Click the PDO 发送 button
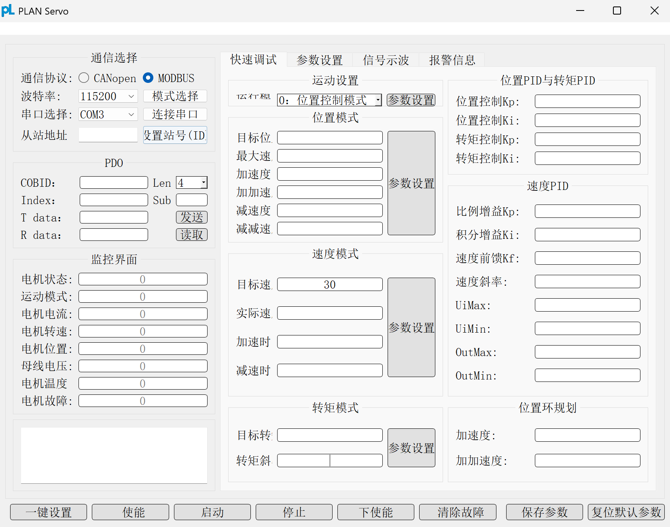This screenshot has height=527, width=670. (192, 217)
